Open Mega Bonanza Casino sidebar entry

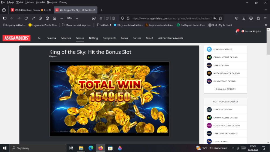(x=225, y=73)
